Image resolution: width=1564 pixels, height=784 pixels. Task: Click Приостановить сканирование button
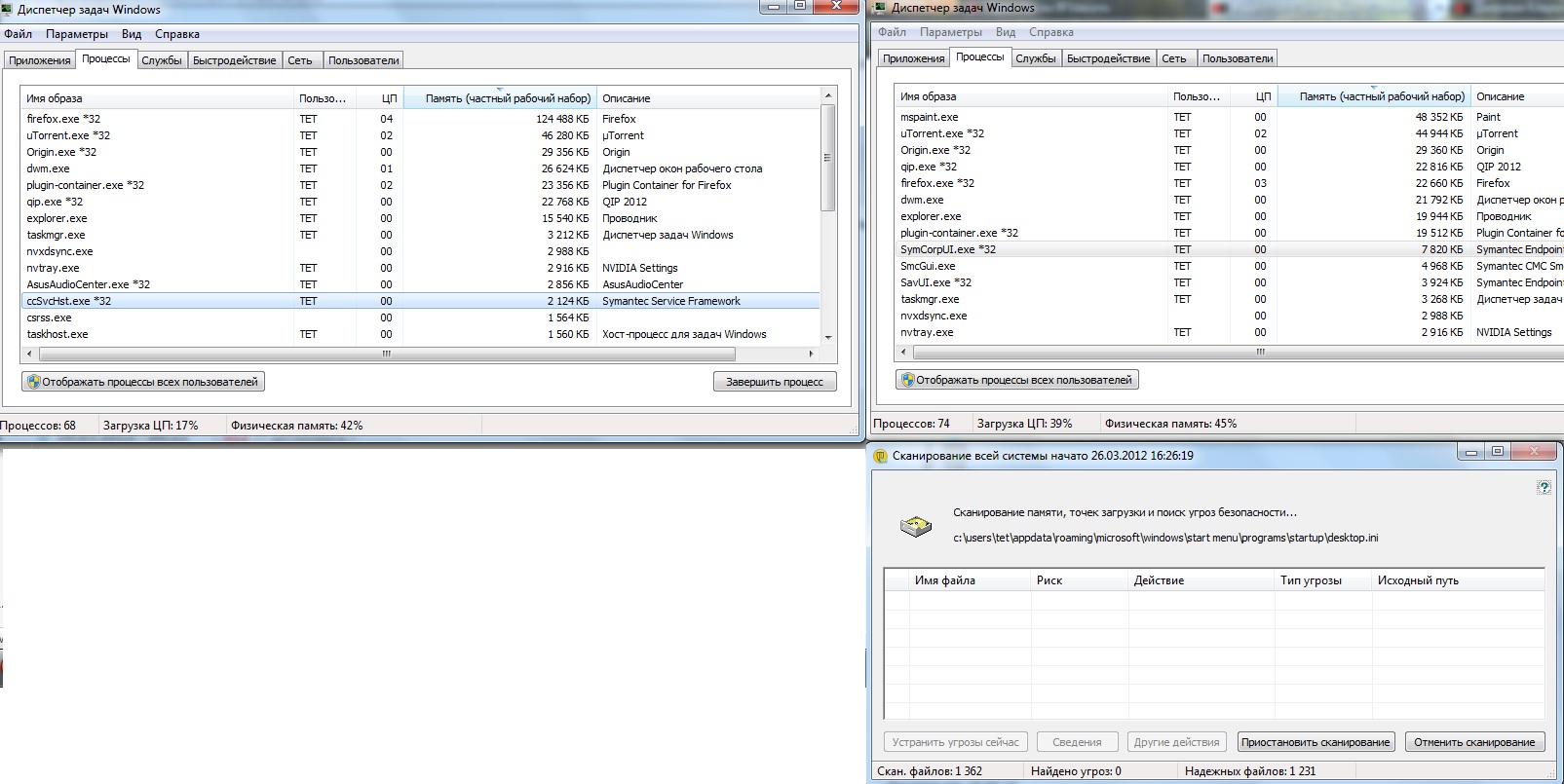pyautogui.click(x=1316, y=742)
